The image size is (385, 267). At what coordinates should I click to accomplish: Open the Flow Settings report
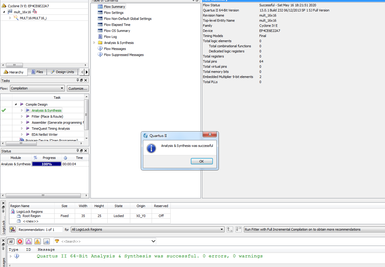pyautogui.click(x=114, y=13)
